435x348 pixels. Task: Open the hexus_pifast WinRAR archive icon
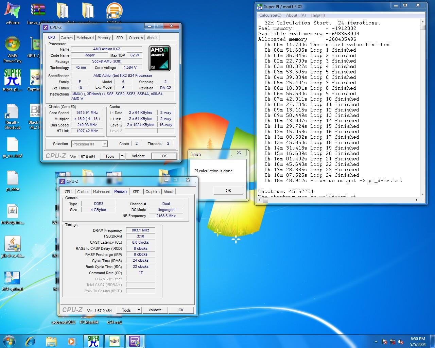(x=38, y=14)
